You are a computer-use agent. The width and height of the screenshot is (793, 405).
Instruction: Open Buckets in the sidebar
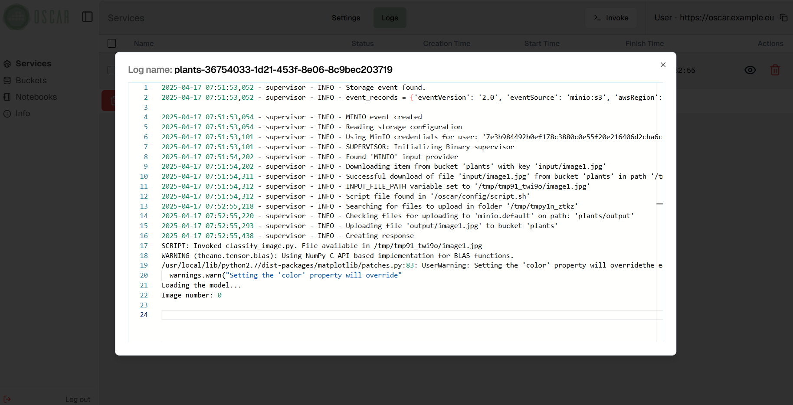point(31,81)
